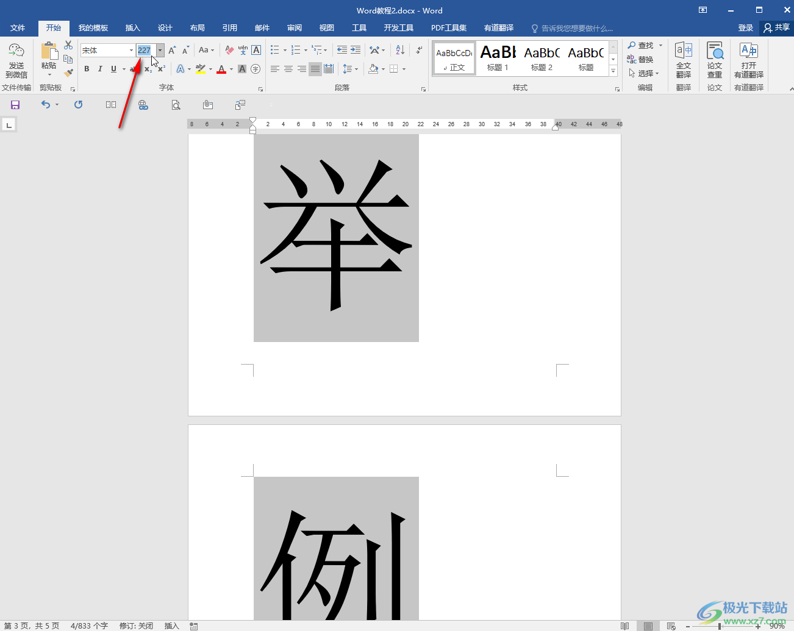Click the side-by-side pages icon in quick toolbar
The height and width of the screenshot is (631, 794).
[x=111, y=105]
